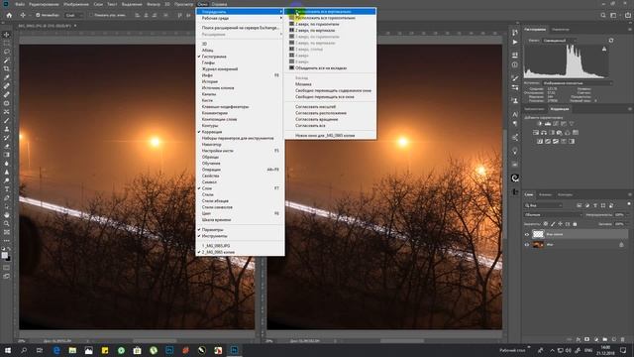Open layer blend mode dropdown
The image size is (634, 357).
[x=553, y=214]
